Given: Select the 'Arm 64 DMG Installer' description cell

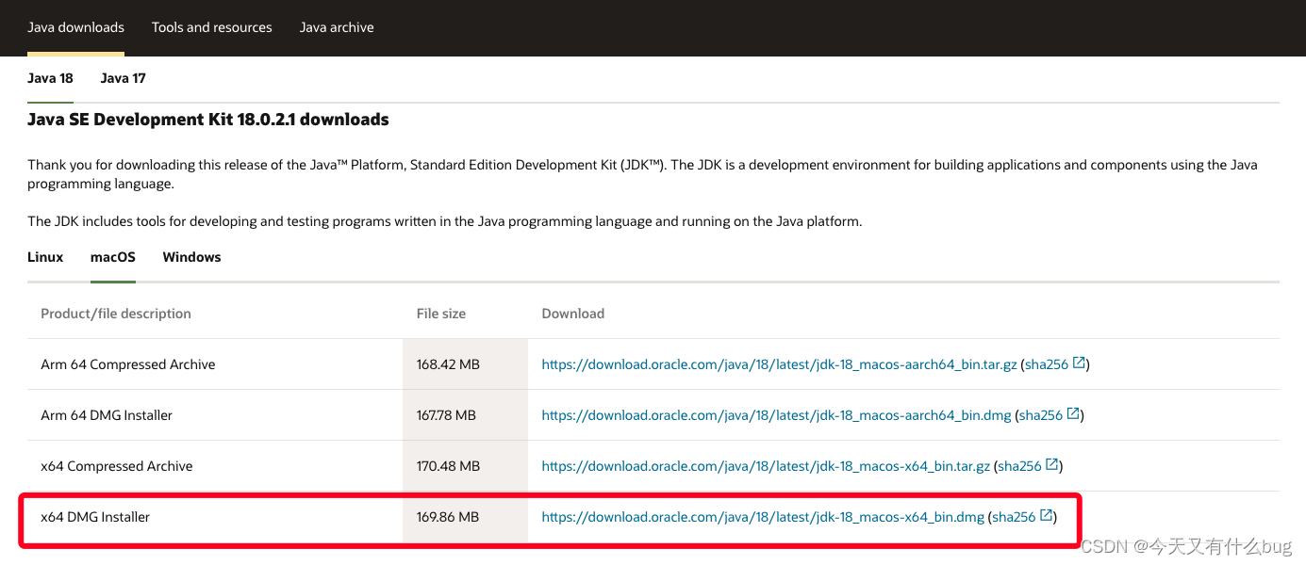Looking at the screenshot, I should coord(215,415).
